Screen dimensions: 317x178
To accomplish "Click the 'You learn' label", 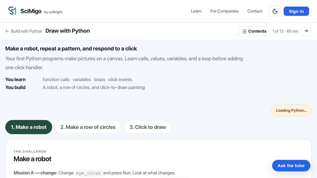I will coord(16,79).
